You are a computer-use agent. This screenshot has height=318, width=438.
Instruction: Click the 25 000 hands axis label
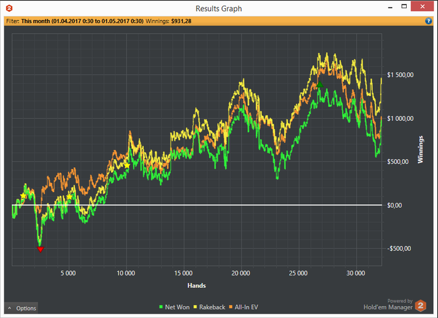click(x=298, y=274)
